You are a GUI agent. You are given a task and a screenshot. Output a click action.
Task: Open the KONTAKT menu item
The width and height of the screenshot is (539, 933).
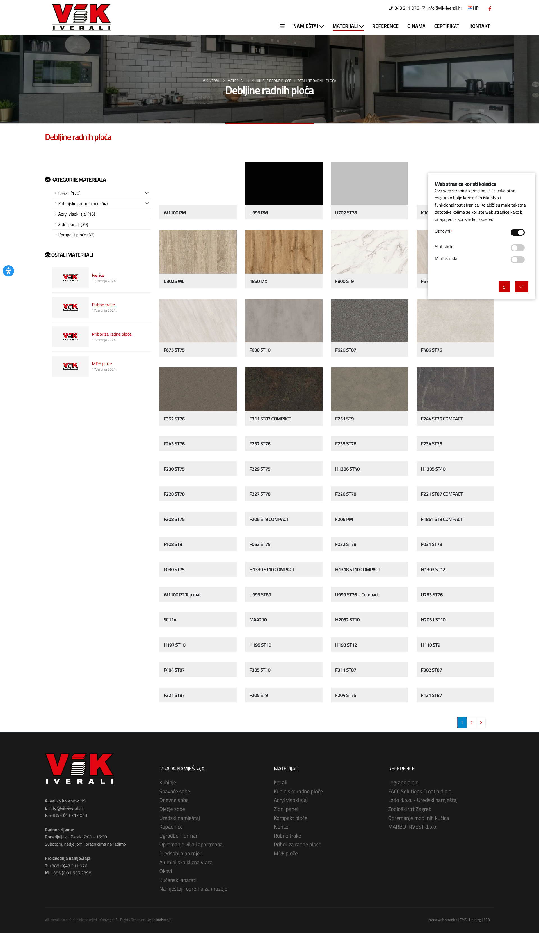pos(479,26)
